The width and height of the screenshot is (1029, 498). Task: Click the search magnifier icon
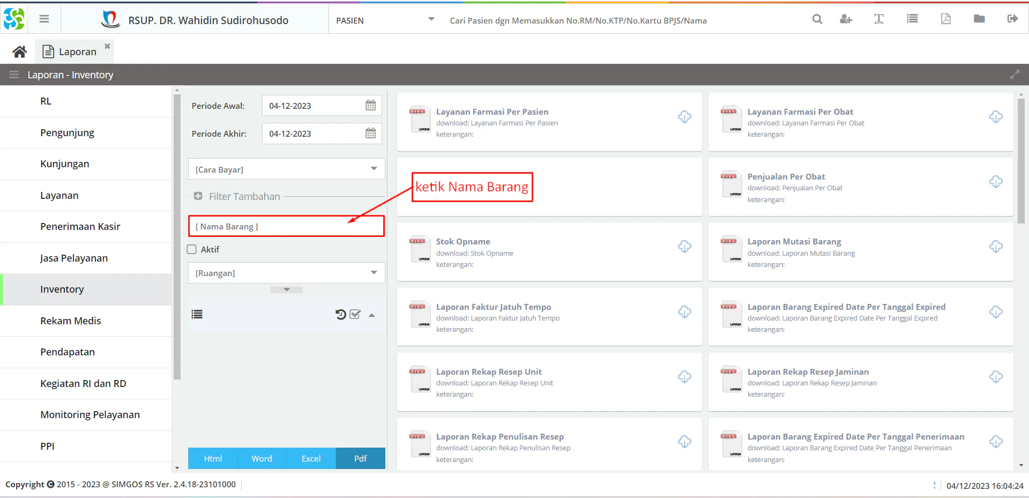[x=817, y=19]
